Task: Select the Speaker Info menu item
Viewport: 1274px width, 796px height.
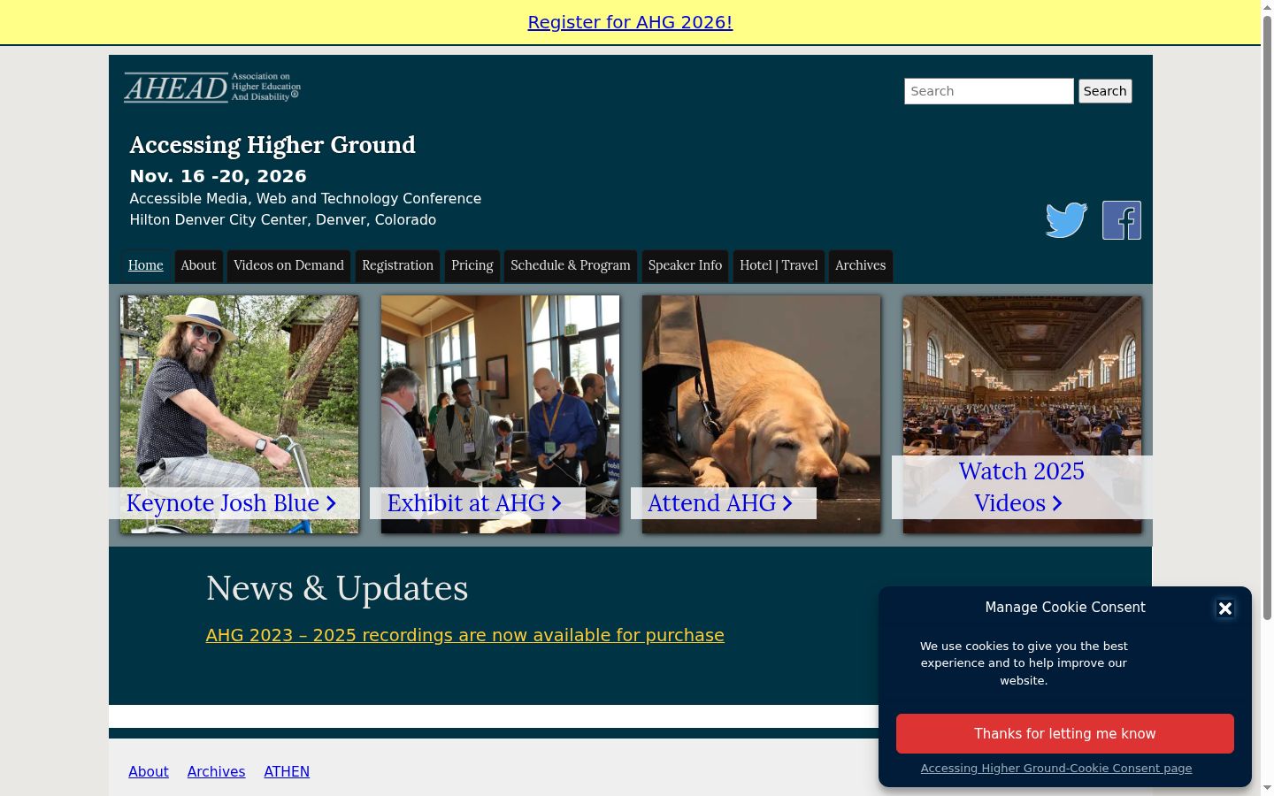Action: coord(685,265)
